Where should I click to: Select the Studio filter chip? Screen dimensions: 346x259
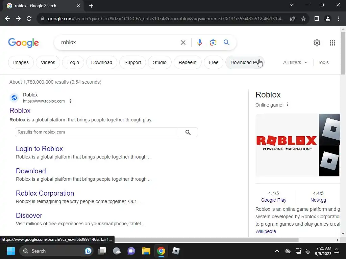coord(160,62)
